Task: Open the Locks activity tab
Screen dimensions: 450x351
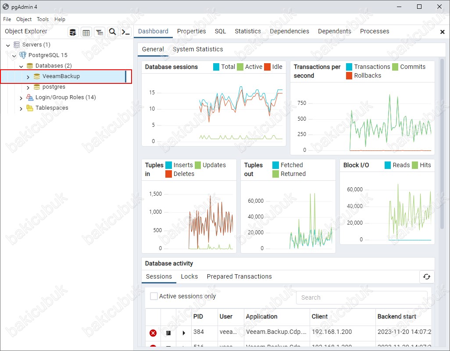Action: (189, 276)
